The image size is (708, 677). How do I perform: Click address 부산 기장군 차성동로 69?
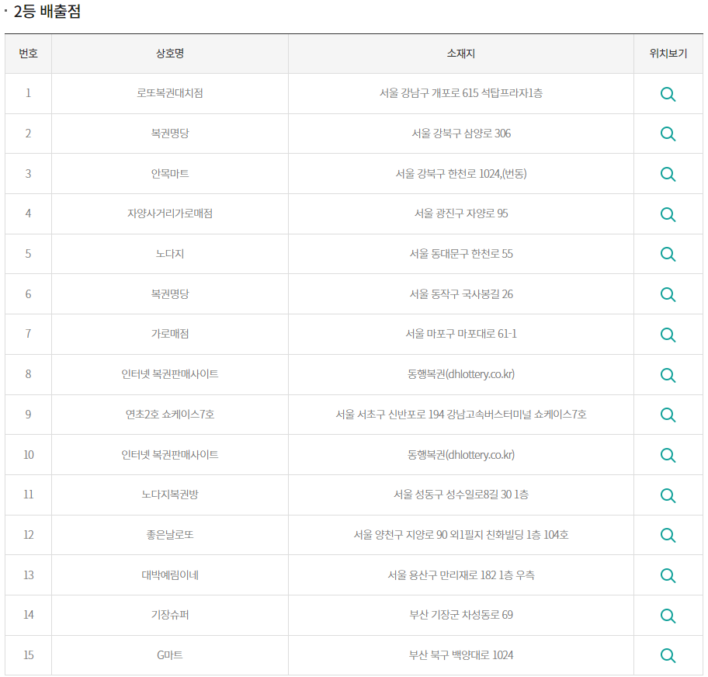(460, 615)
